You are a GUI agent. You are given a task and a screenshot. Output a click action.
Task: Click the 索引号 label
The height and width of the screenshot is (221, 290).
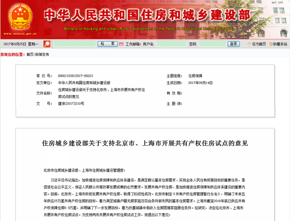coord(44,76)
